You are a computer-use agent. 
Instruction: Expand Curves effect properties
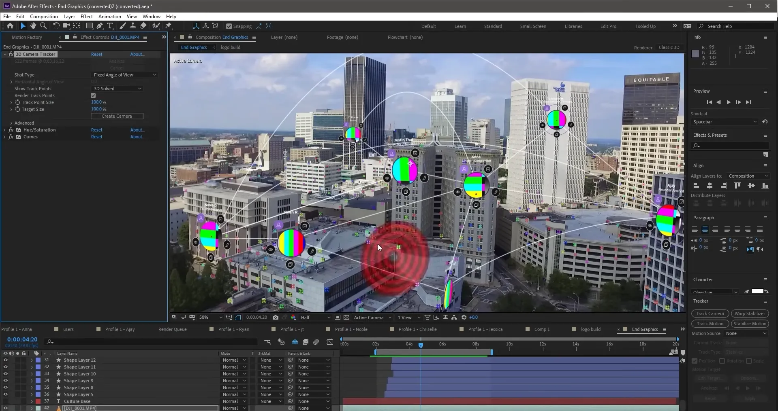pos(4,137)
